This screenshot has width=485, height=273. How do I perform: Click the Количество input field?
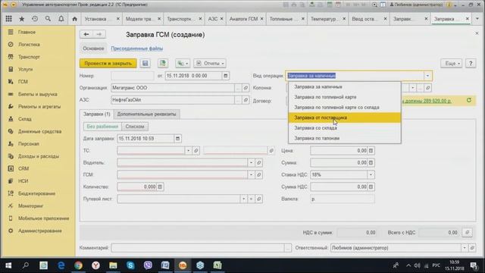[136, 187]
